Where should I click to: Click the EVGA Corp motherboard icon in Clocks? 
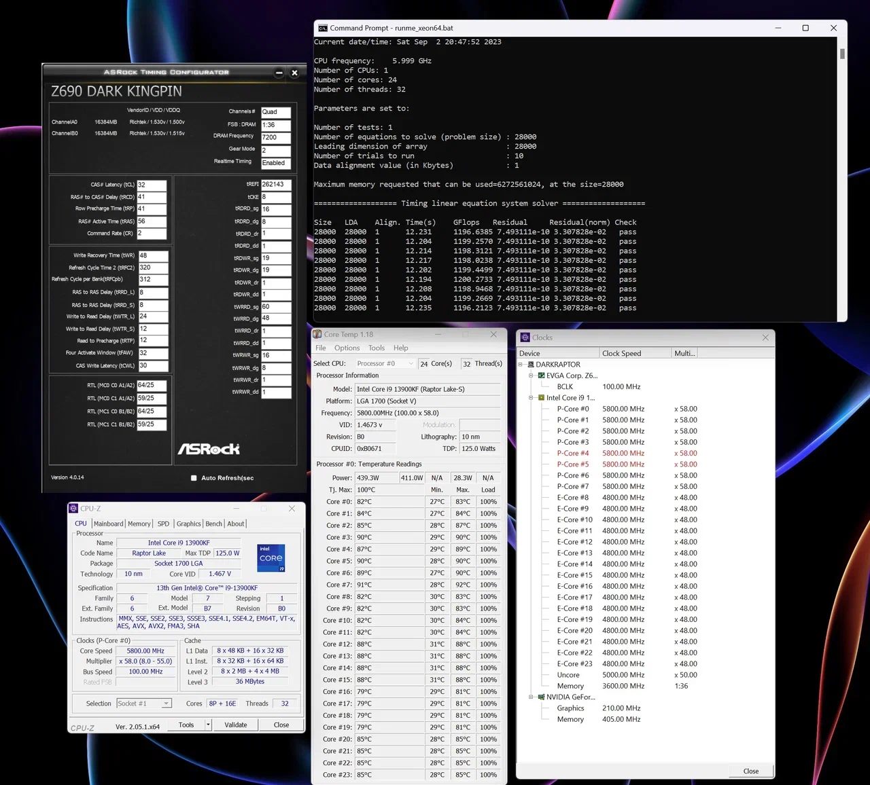(x=541, y=376)
